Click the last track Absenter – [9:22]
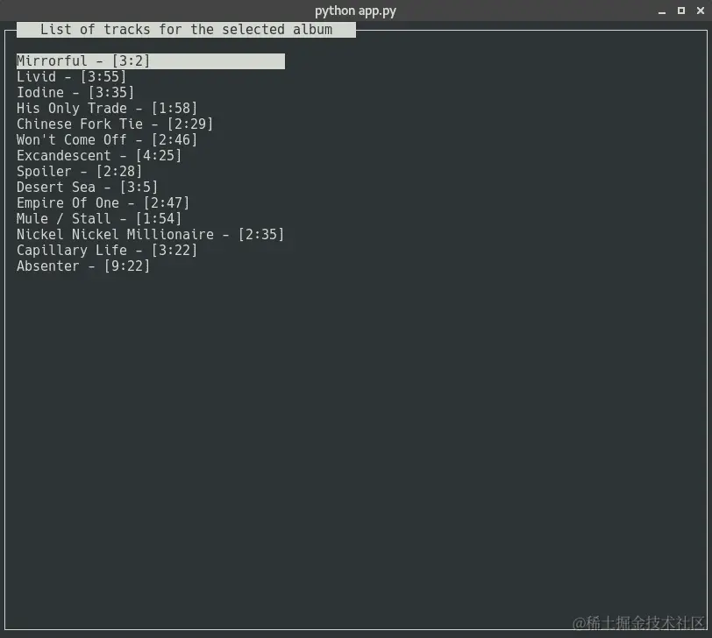Image resolution: width=712 pixels, height=638 pixels. pos(83,266)
